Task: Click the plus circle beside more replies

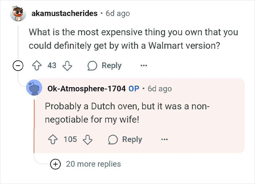Action: coord(55,164)
